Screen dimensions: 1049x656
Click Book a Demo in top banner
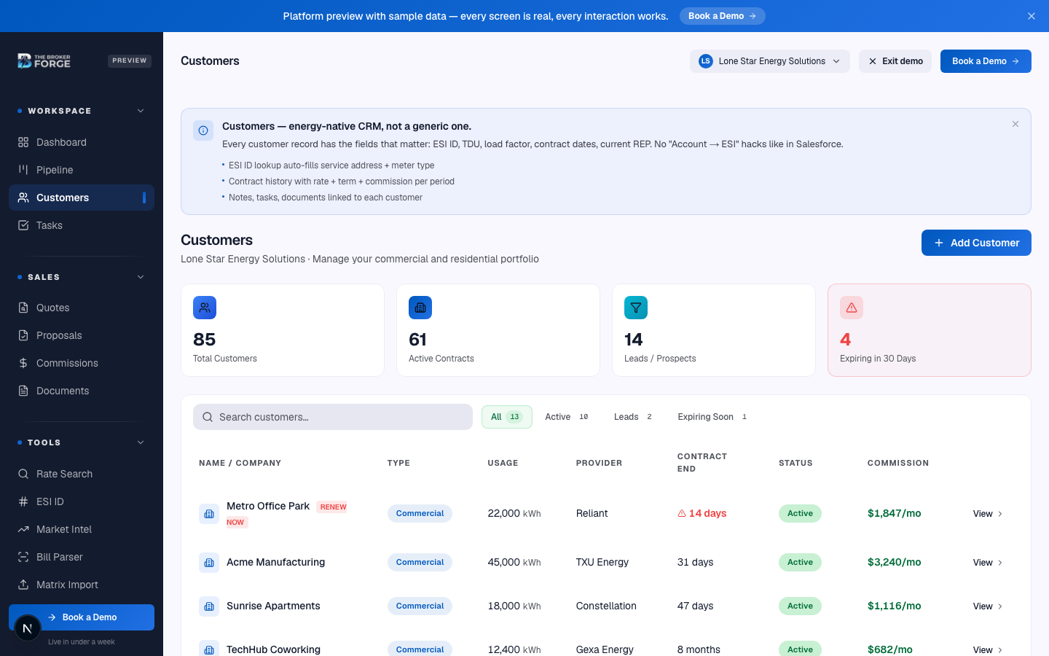(722, 16)
